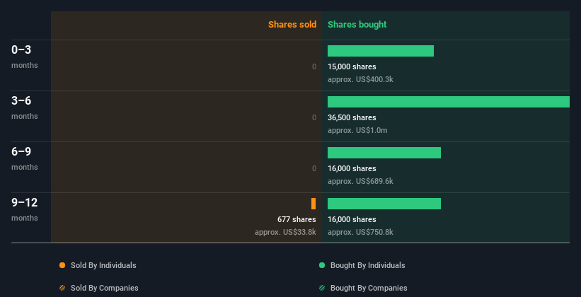Click the orange Sold By Individuals dot
The image size is (581, 297).
62,265
